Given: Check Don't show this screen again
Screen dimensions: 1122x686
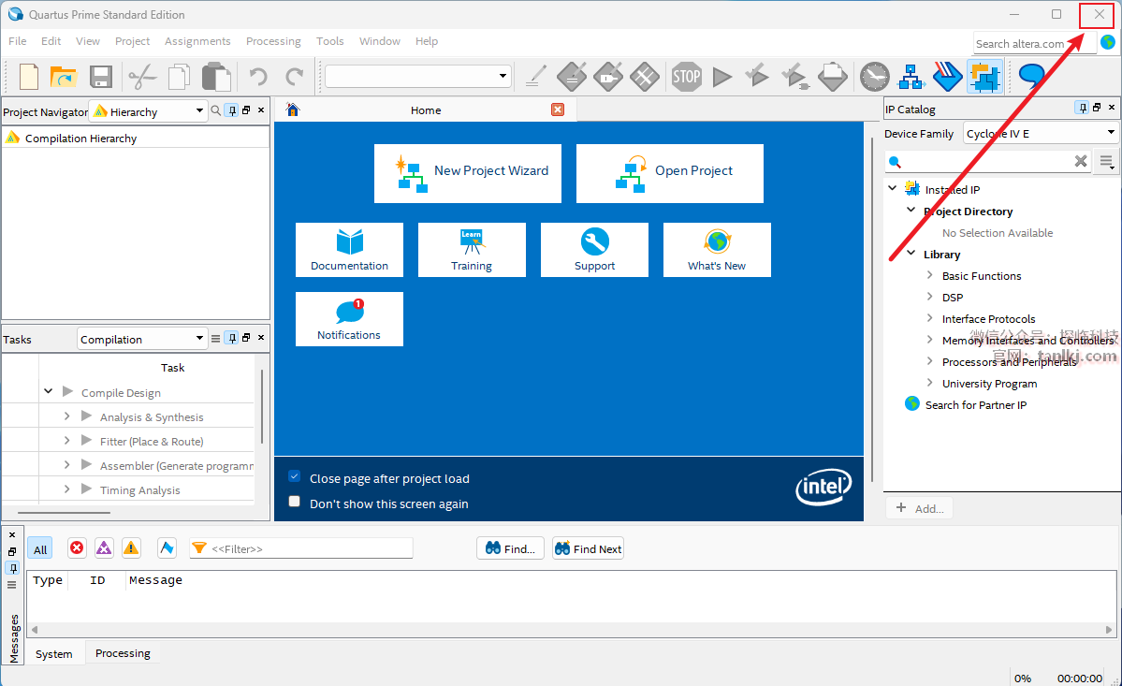Looking at the screenshot, I should click(295, 503).
